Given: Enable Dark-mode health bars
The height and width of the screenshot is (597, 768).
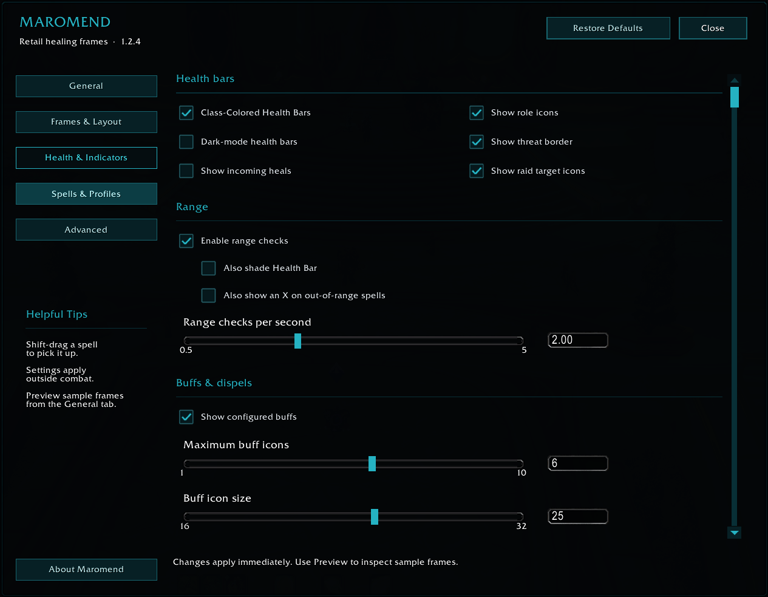Looking at the screenshot, I should tap(186, 142).
